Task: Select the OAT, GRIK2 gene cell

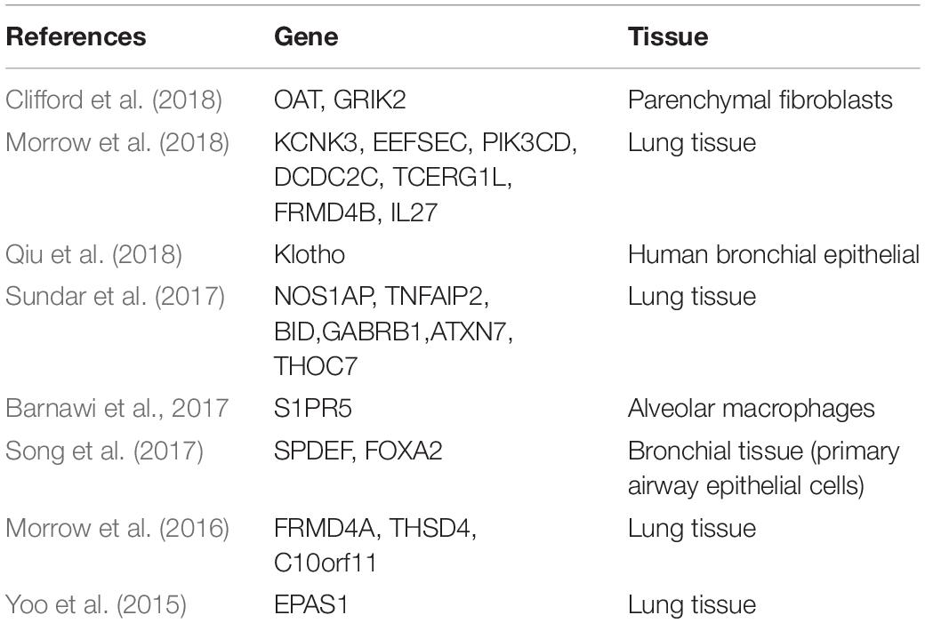Action: click(x=340, y=100)
